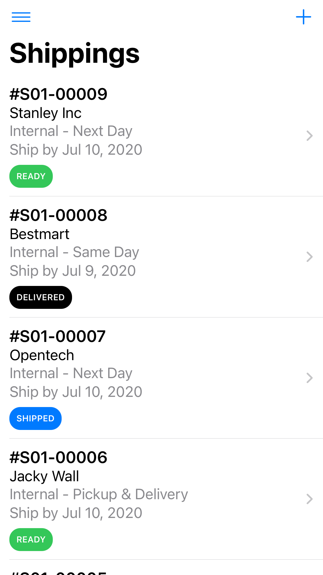
Task: Expand chevron for Bestmart shipment
Action: click(x=309, y=257)
